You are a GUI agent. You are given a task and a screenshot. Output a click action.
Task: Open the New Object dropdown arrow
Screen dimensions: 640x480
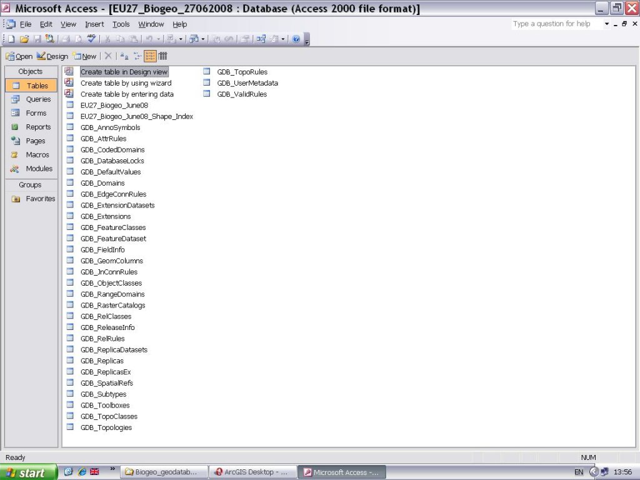(x=283, y=39)
